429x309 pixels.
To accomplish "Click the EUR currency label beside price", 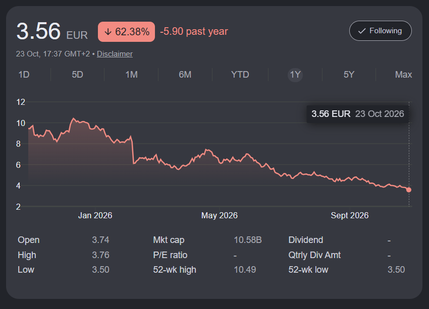I will click(77, 35).
